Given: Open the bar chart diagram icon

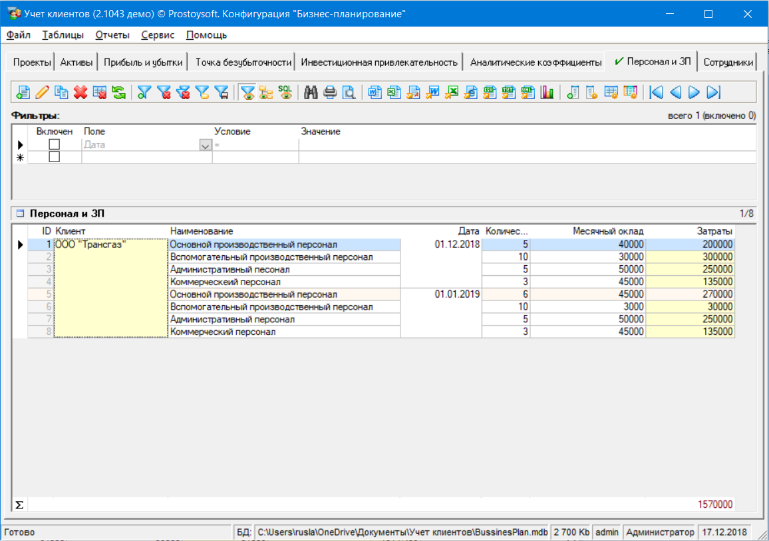Looking at the screenshot, I should click(547, 92).
